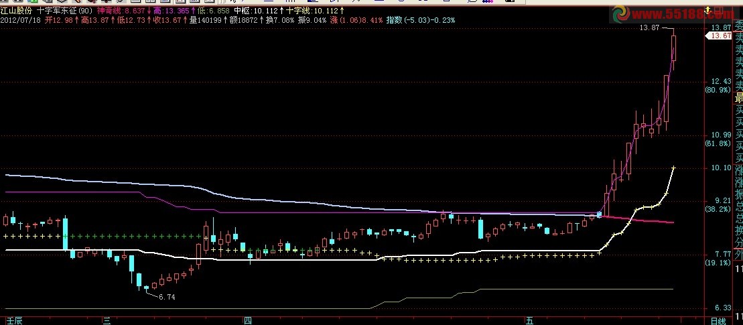
Task: Click the turnover rate 换7.08%
Action: coord(279,20)
